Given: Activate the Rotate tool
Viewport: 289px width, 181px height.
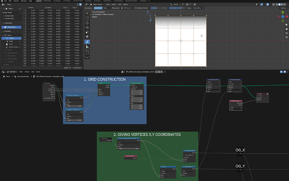Looking at the screenshot, I should tap(87, 28).
